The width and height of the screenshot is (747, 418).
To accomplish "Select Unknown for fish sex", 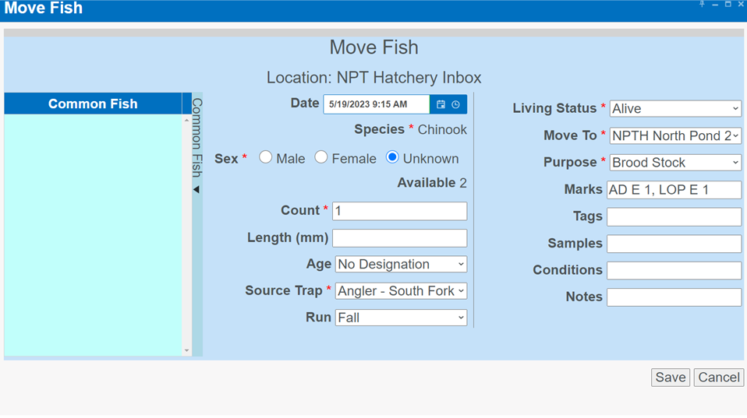I will [x=392, y=157].
